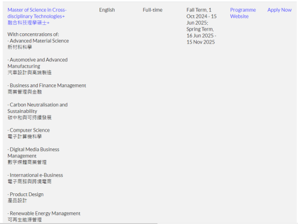Click the Renewable Energy Management concentration
The width and height of the screenshot is (298, 224).
(44, 214)
